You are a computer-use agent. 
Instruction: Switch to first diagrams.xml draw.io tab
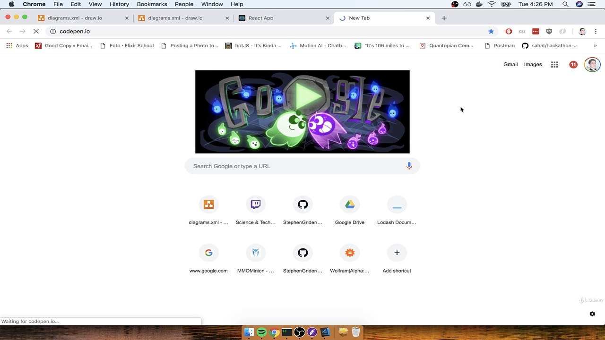[83, 18]
